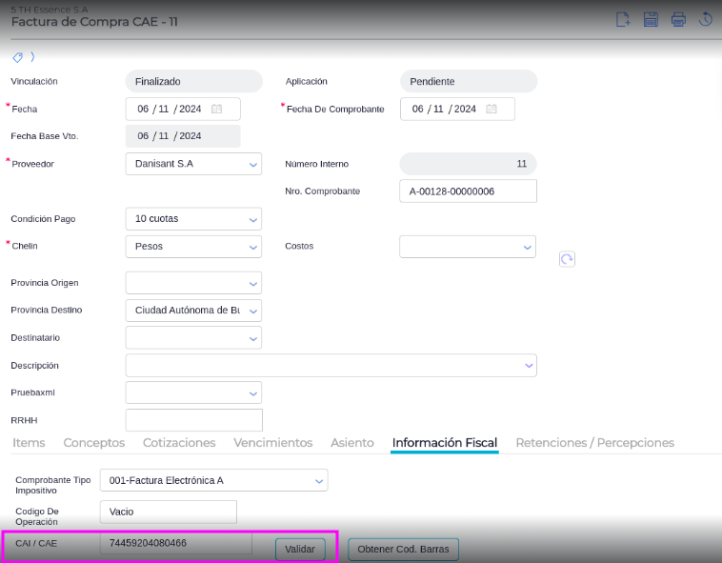Open the Vencimientos tab
This screenshot has height=563, width=722.
[x=272, y=443]
